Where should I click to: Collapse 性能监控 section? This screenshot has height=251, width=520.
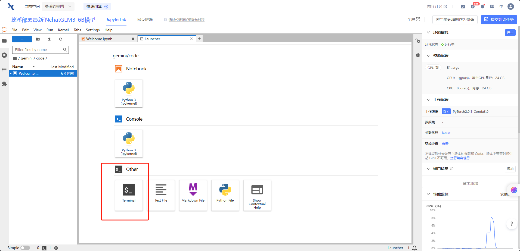point(428,194)
